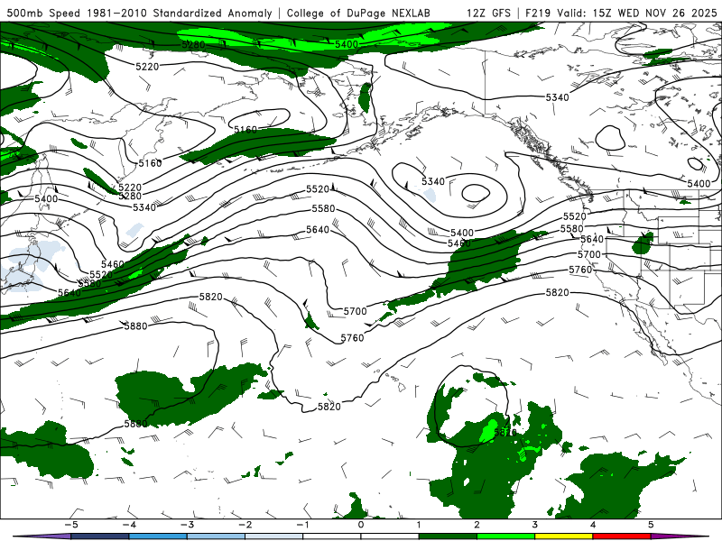Click the 0 label on the color scale
Screen dimensions: 722x541
coord(361,525)
